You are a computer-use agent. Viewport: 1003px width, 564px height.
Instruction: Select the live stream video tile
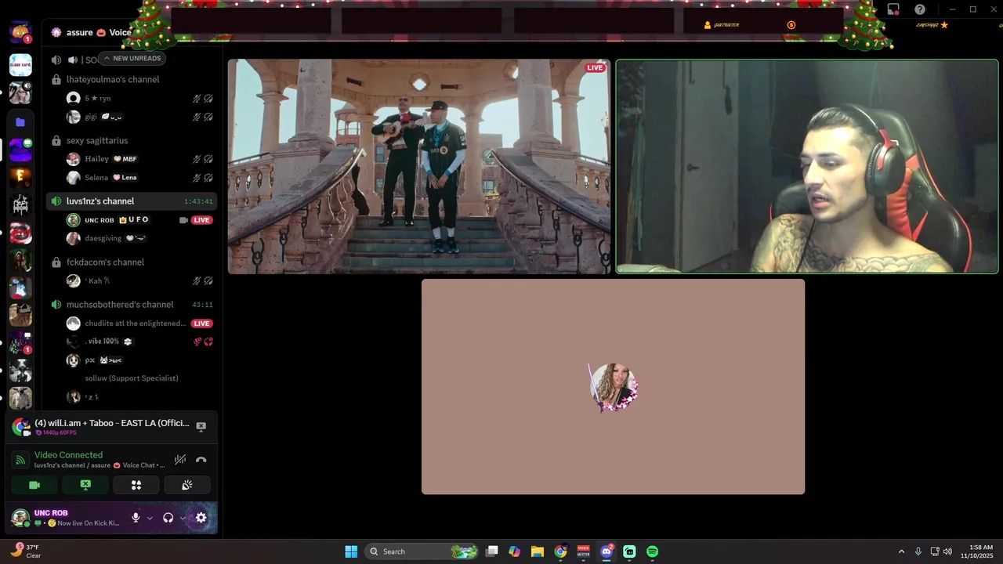[419, 167]
